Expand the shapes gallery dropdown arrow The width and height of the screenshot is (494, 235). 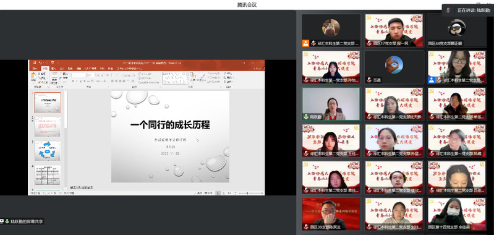[187, 82]
